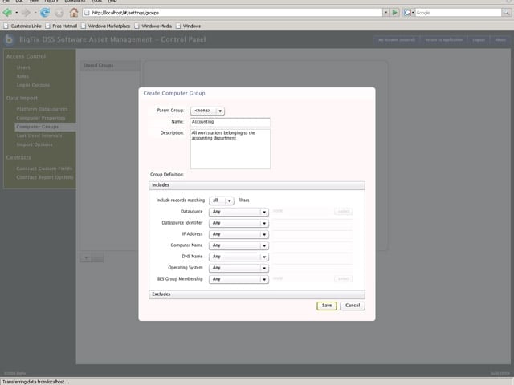514x385 pixels.
Task: Open the DNS Name dropdown
Action: (x=239, y=257)
